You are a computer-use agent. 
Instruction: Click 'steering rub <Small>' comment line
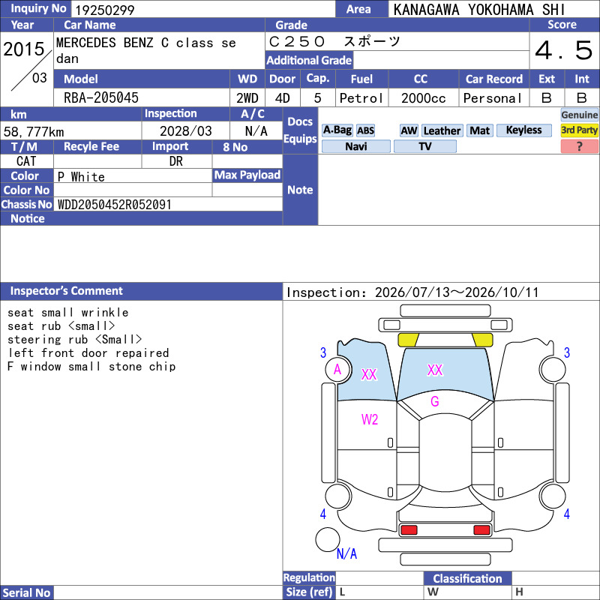pyautogui.click(x=74, y=340)
